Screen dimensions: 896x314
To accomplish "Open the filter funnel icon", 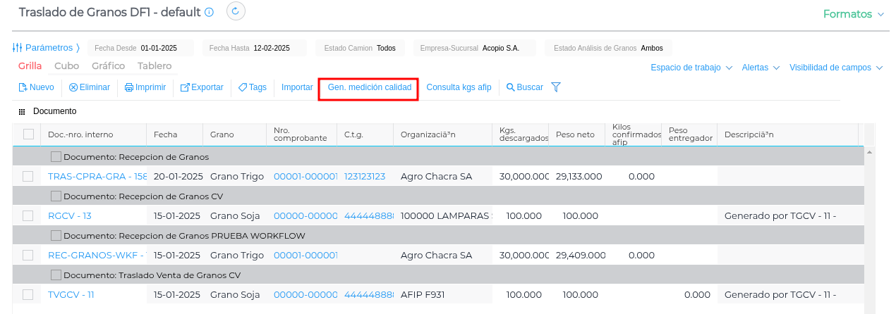I will [x=556, y=87].
